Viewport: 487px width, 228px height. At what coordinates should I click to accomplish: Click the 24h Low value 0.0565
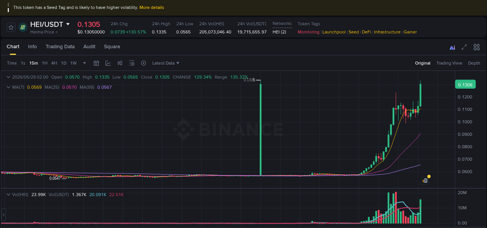coord(184,32)
